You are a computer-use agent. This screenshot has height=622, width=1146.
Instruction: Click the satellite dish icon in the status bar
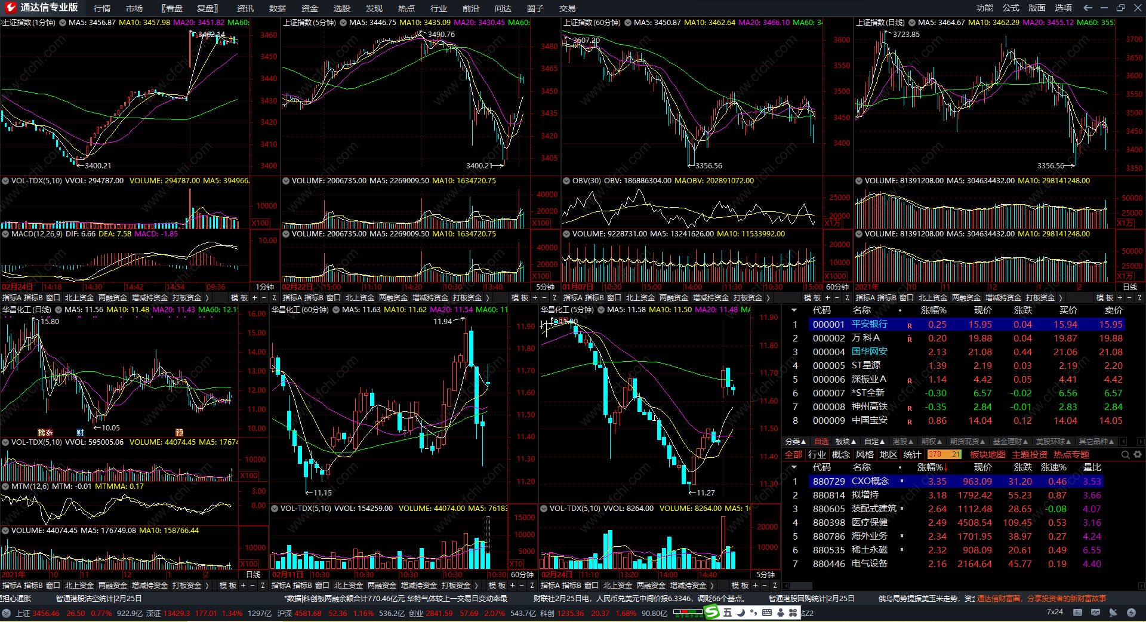pos(1113,612)
